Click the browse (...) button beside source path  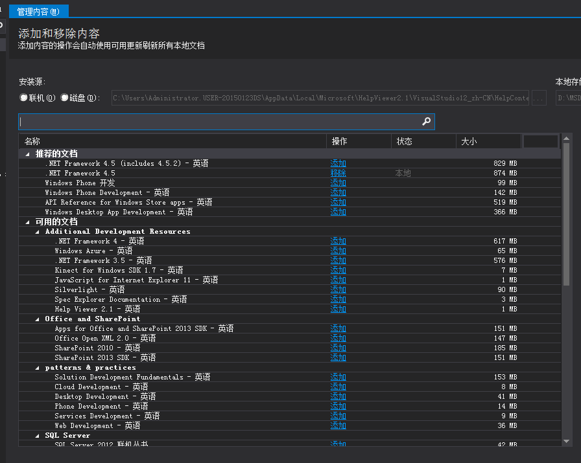coord(539,98)
